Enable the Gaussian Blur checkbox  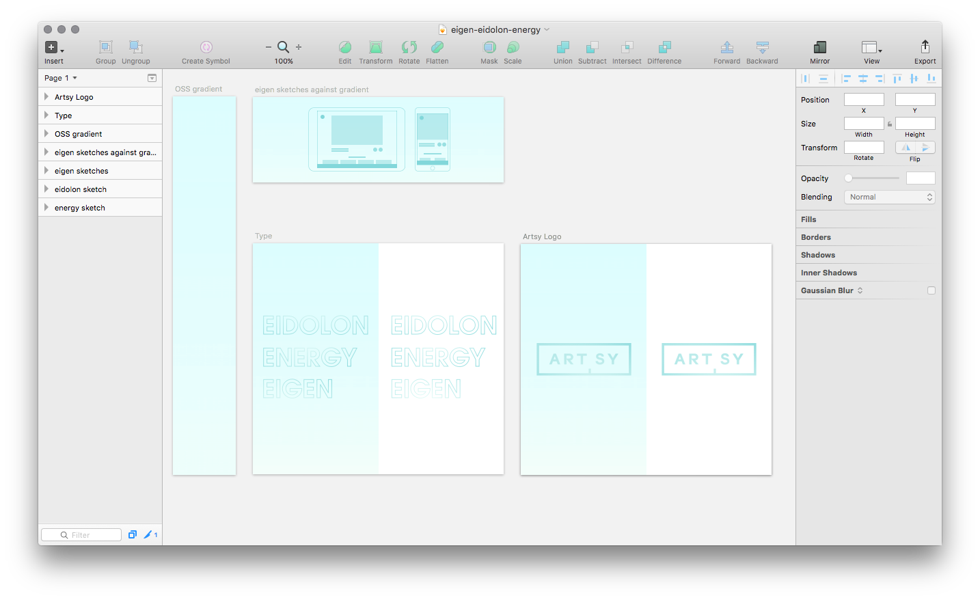pos(931,290)
